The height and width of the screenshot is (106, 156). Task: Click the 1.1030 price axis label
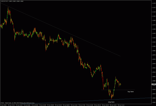click(154, 38)
